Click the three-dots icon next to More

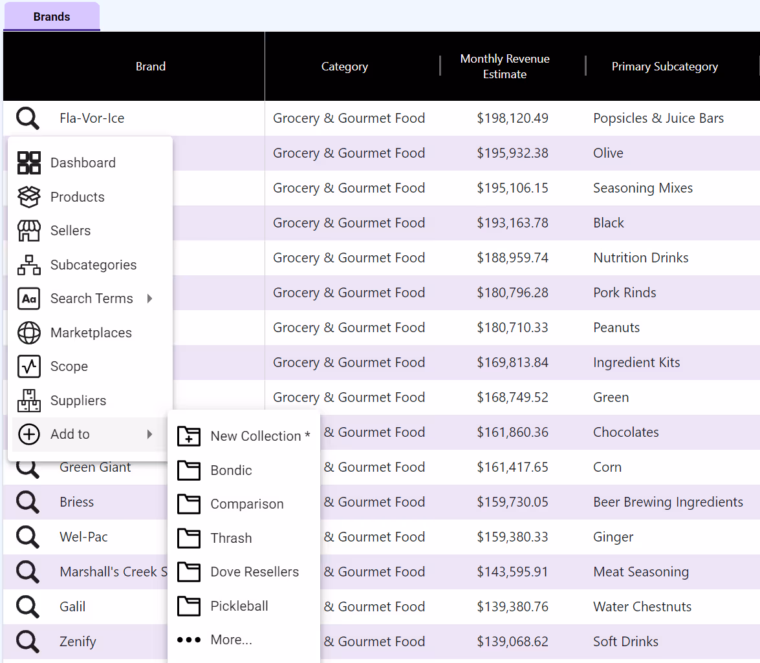189,640
